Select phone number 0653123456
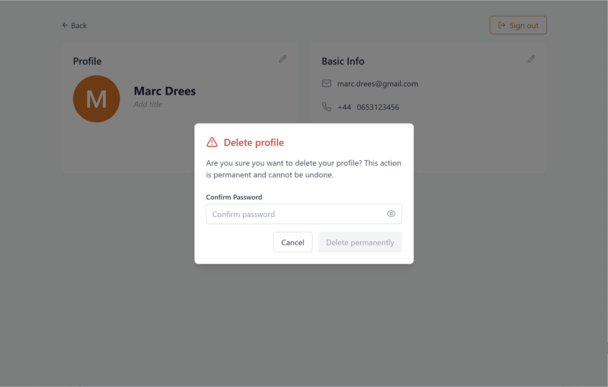 (x=378, y=107)
